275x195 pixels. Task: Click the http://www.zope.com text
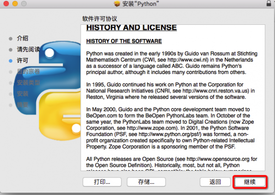151,128
